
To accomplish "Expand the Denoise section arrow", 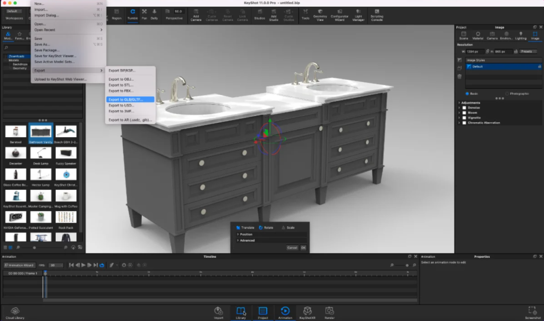I will tap(459, 107).
